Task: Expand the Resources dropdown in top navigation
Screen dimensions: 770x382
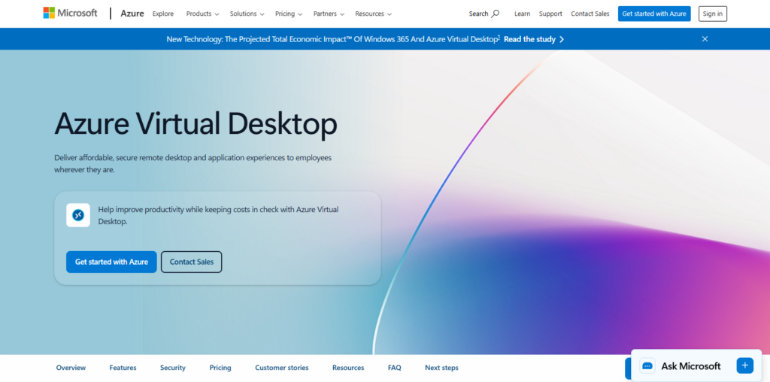Action: click(373, 14)
